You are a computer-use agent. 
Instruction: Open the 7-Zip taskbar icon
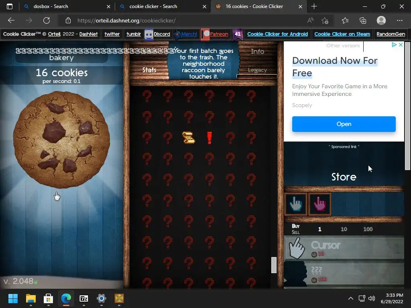click(x=83, y=298)
